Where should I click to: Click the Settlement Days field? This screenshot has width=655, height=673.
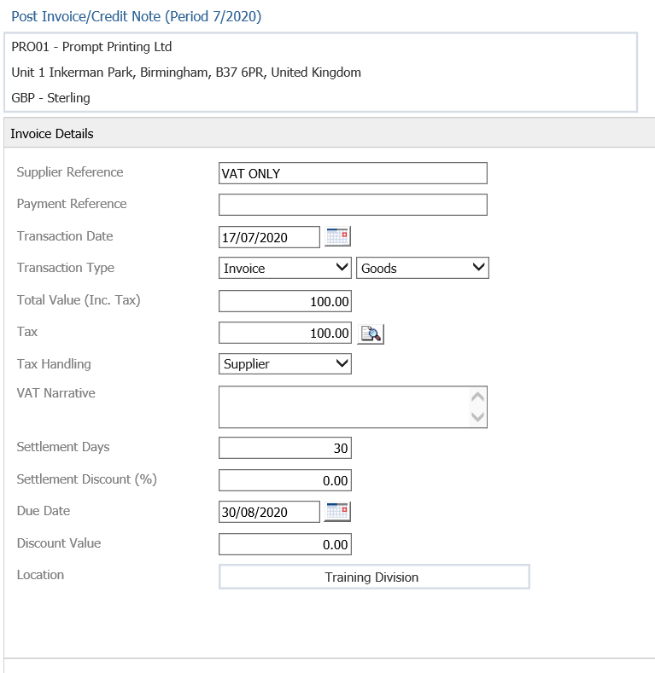[285, 448]
